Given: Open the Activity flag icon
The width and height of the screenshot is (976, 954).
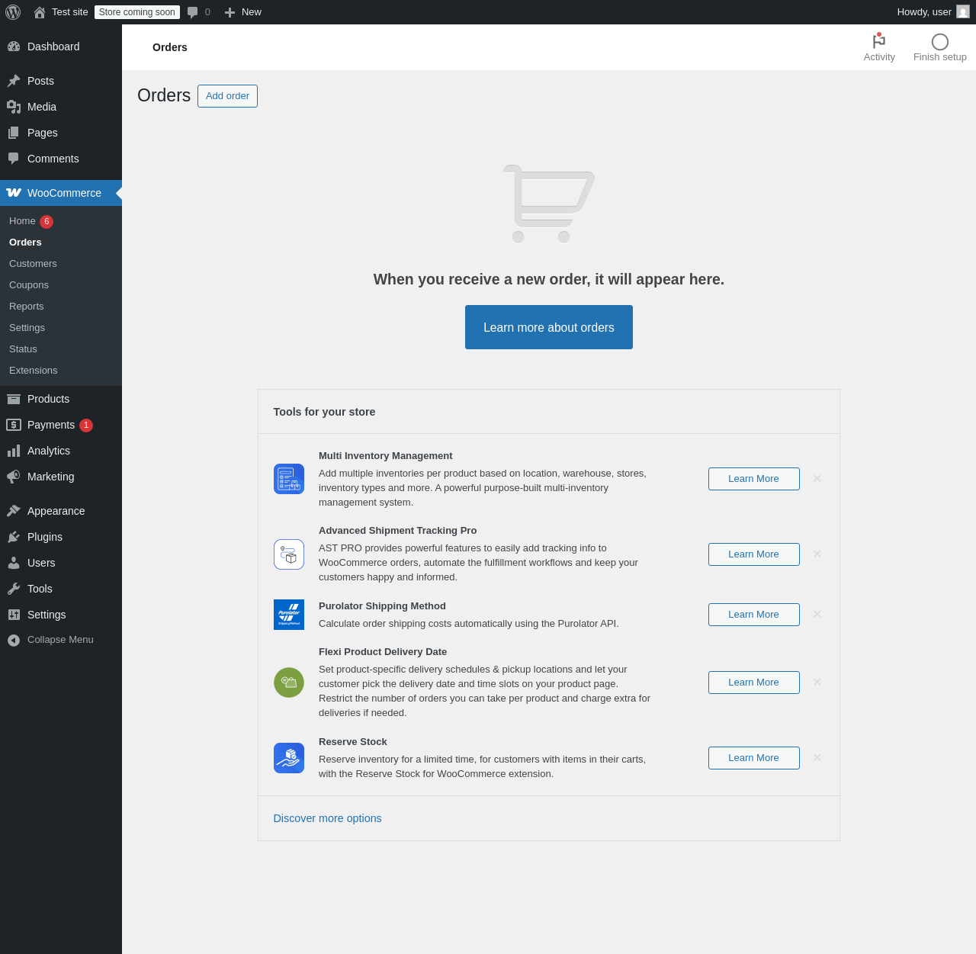Looking at the screenshot, I should pos(879,41).
